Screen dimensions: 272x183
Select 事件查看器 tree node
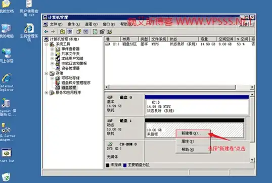click(70, 49)
